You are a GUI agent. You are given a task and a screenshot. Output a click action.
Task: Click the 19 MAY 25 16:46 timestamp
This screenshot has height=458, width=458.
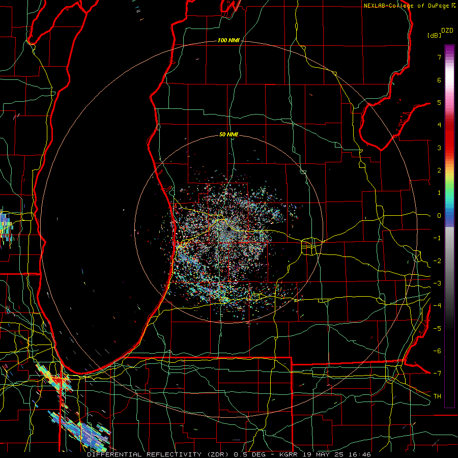[x=337, y=454]
